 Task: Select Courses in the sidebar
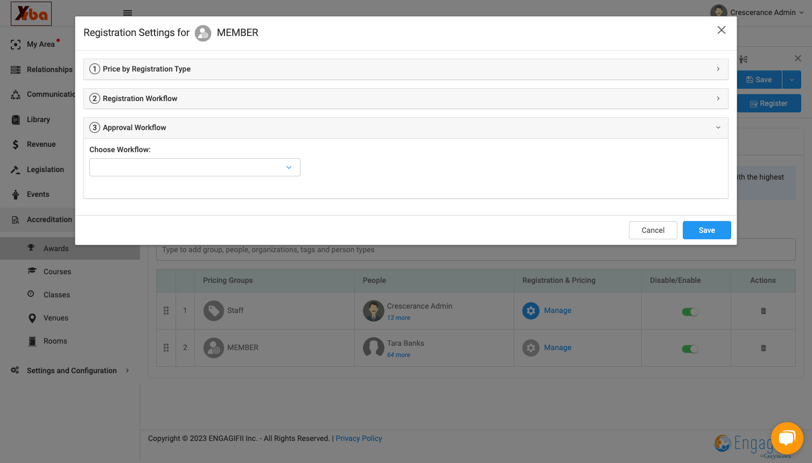tap(57, 272)
